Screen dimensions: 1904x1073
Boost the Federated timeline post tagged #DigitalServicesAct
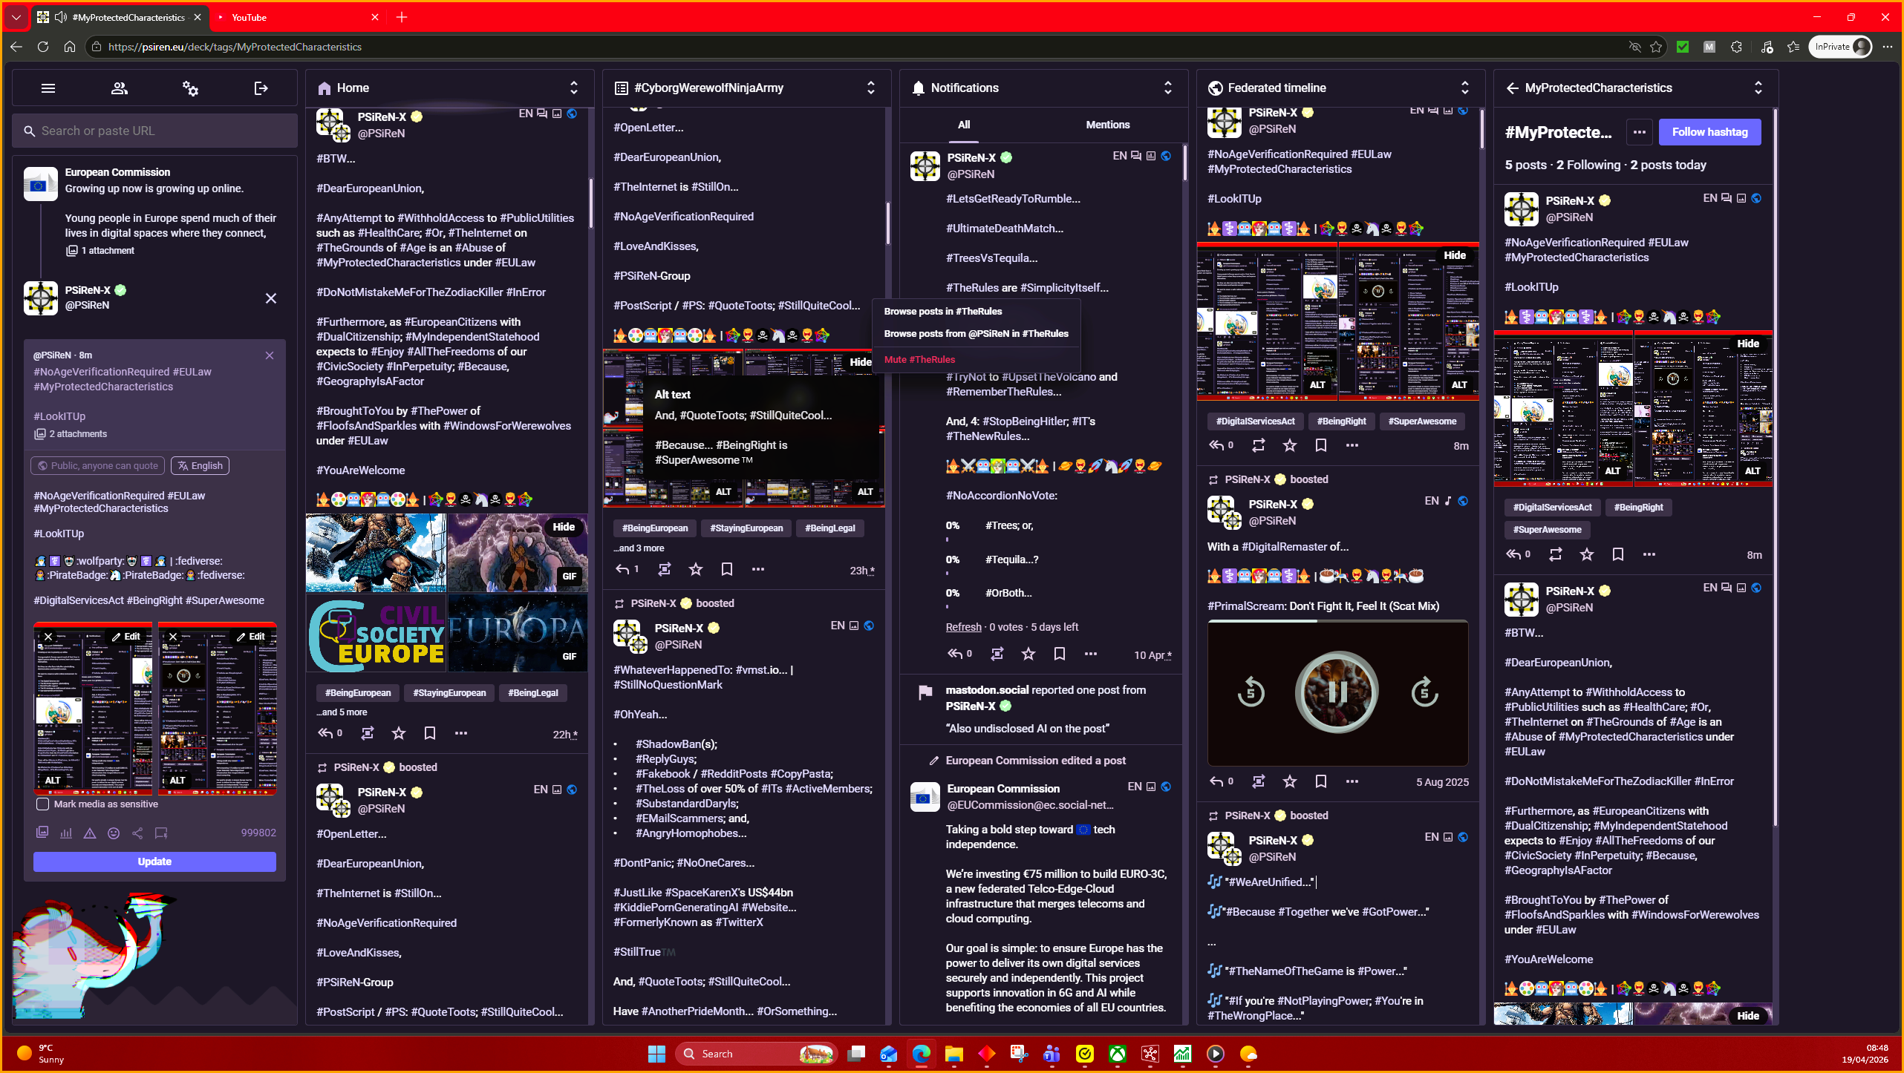[1259, 445]
